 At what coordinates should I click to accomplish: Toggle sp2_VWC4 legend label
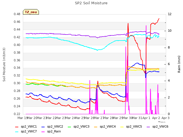[x=108, y=127]
